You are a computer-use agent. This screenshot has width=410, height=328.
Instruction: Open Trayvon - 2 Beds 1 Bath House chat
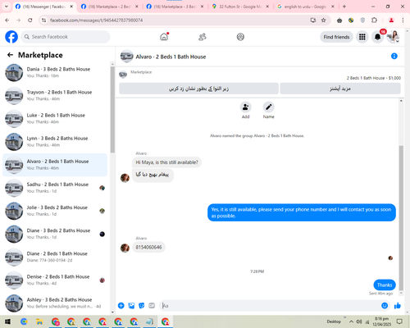click(x=55, y=95)
